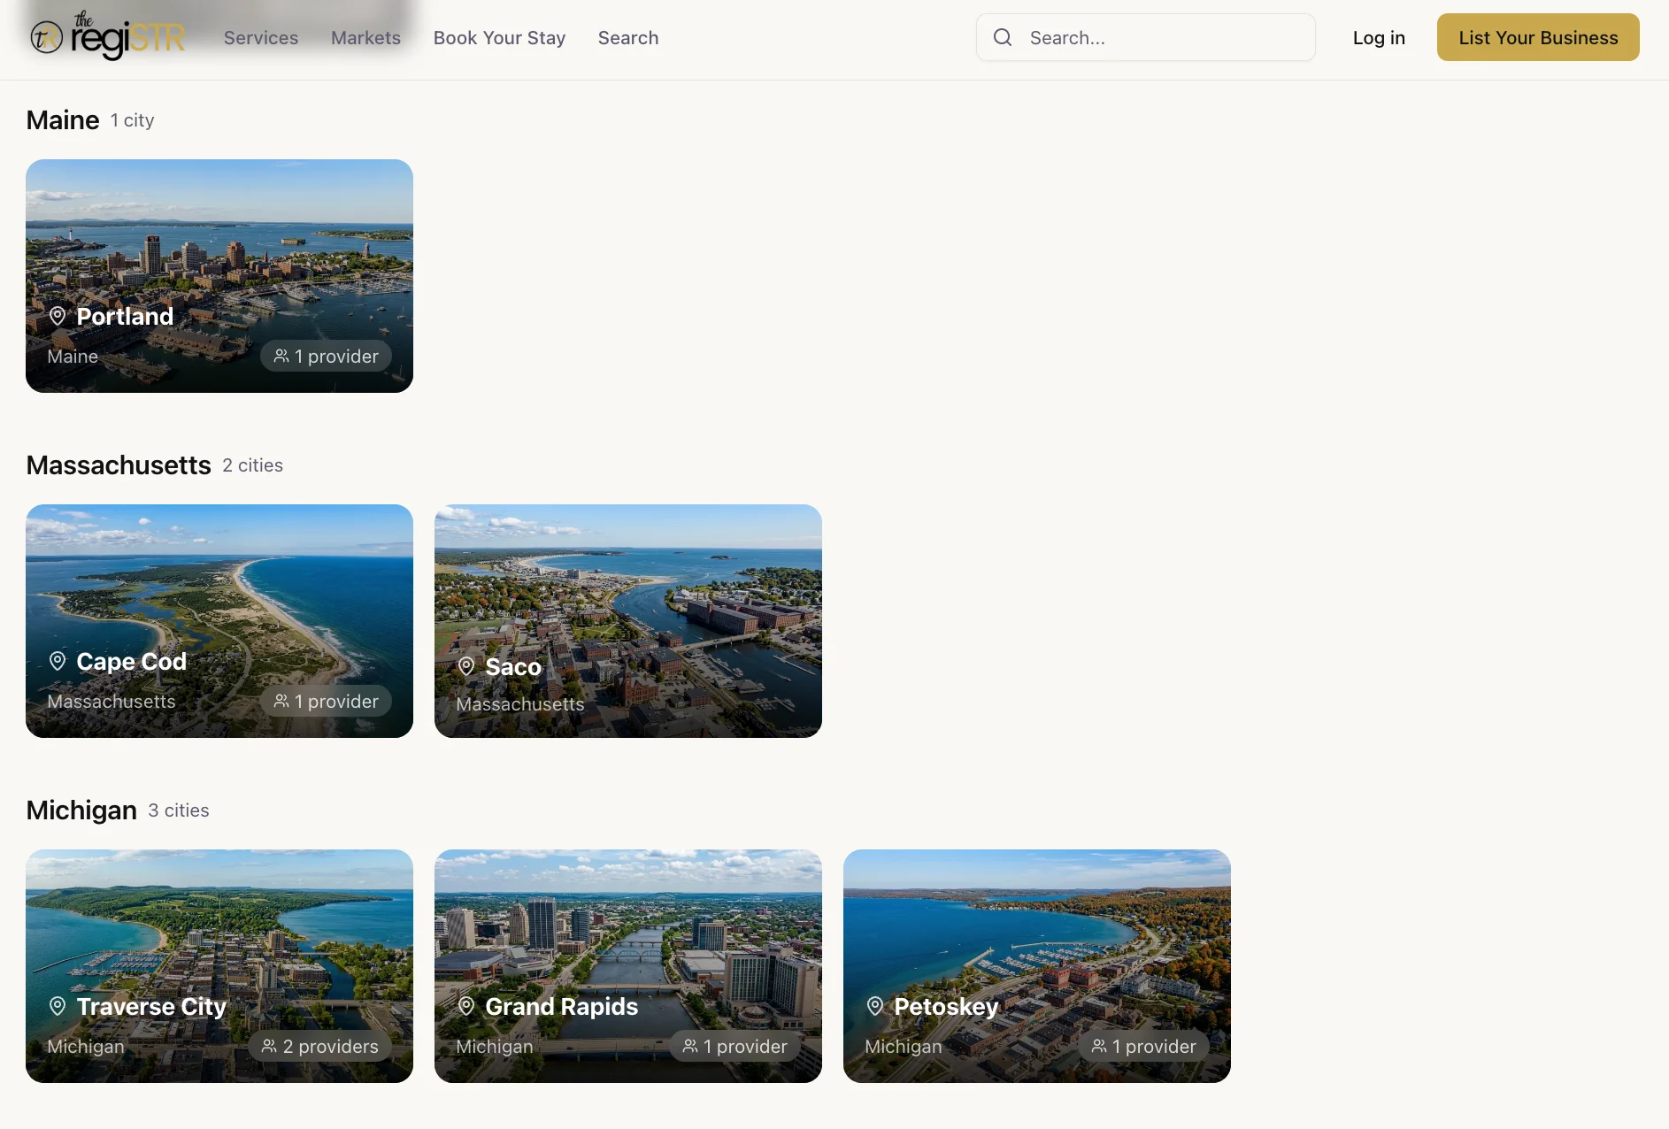
Task: Go to Book Your Stay page
Action: point(499,37)
